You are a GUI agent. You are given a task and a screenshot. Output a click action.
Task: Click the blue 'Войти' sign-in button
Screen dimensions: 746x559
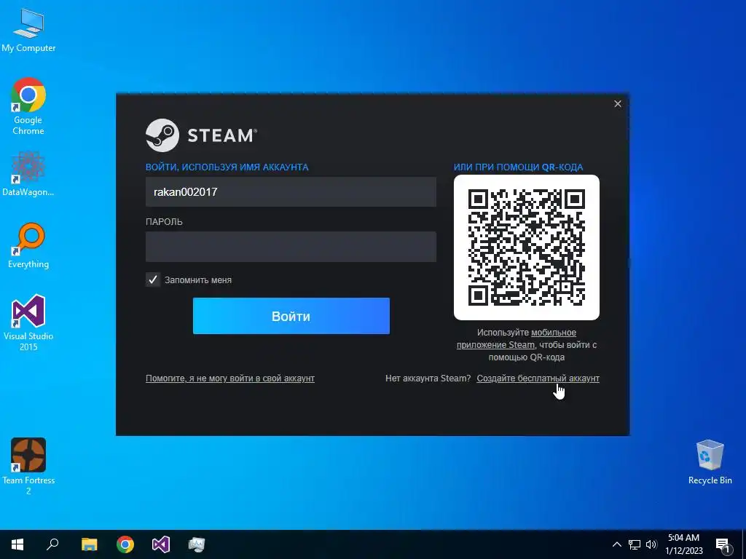pyautogui.click(x=291, y=316)
